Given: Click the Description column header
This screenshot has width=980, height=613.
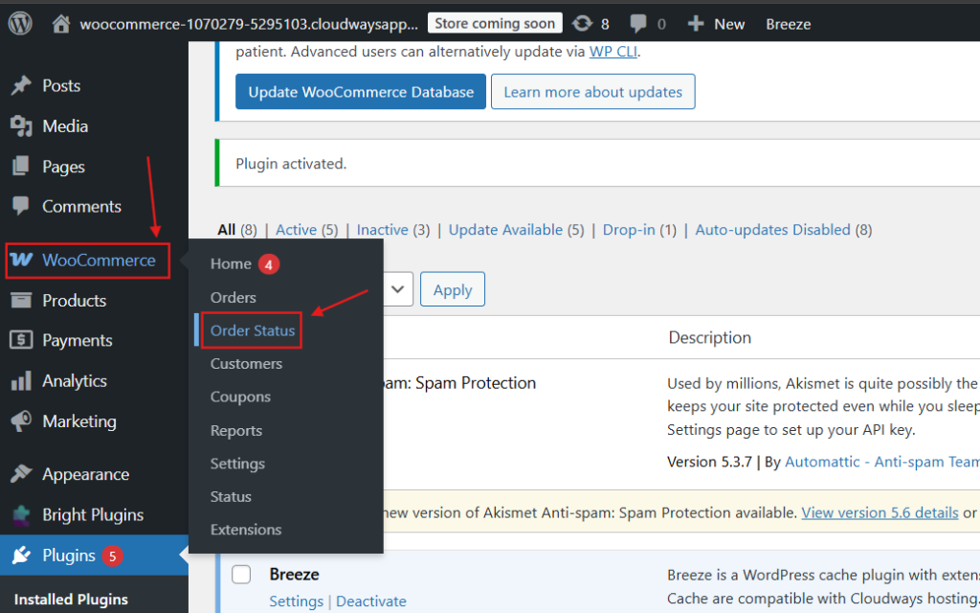Looking at the screenshot, I should pos(709,337).
